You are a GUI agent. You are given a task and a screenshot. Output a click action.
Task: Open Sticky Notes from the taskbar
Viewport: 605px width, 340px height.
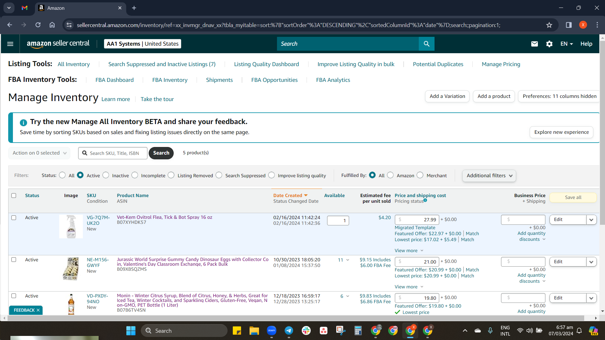[237, 331]
